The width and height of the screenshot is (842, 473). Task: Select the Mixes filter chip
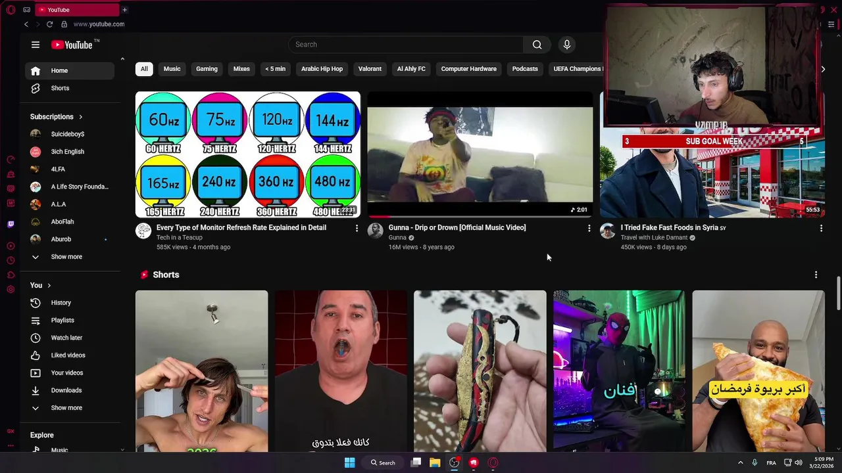(x=241, y=69)
